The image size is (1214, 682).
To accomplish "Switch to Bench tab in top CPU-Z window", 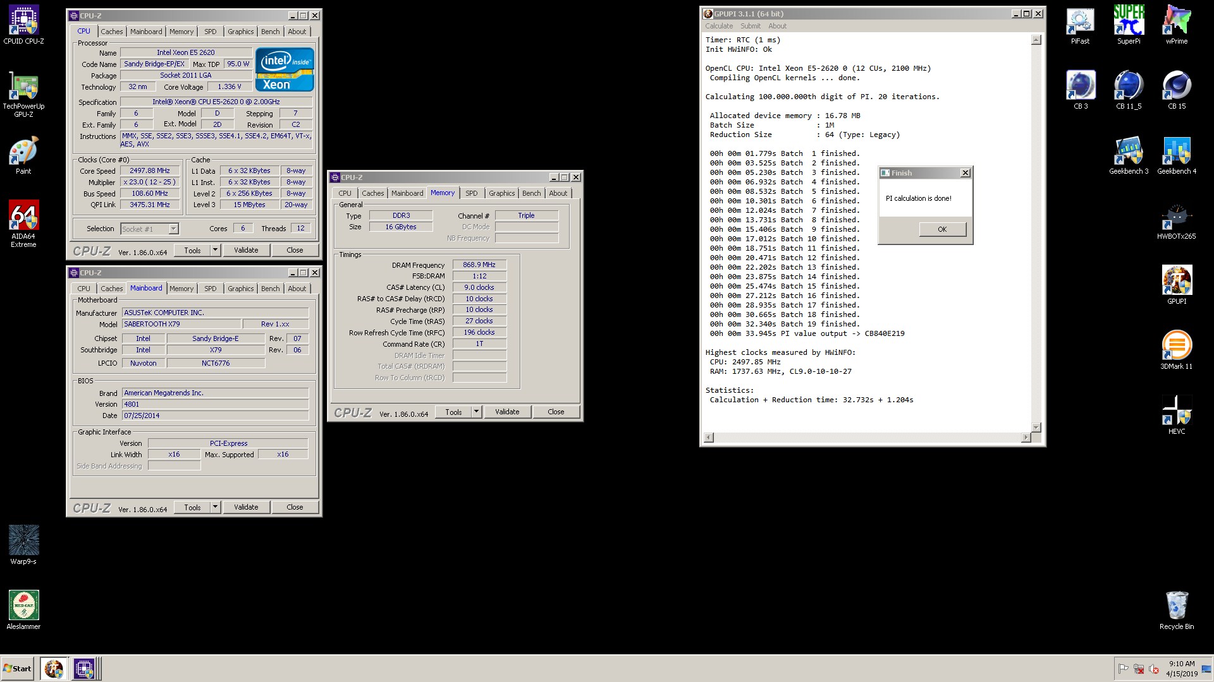I will [270, 32].
